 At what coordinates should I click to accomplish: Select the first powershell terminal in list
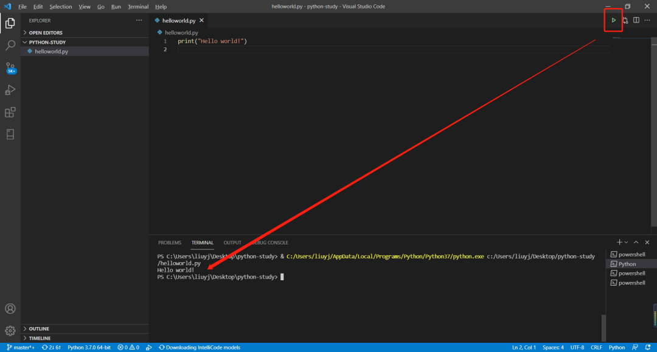click(631, 255)
